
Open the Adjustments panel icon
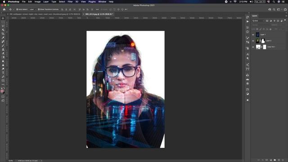247,94
